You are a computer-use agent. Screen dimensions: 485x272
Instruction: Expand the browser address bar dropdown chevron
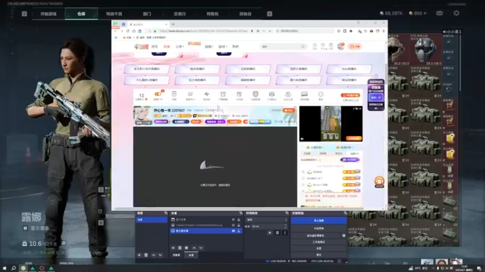270,31
